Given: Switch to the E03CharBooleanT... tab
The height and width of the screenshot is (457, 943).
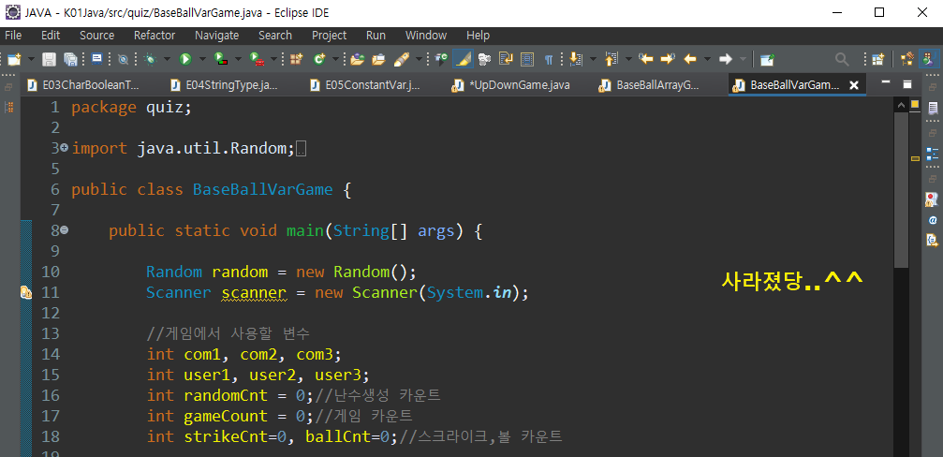Looking at the screenshot, I should click(x=84, y=85).
